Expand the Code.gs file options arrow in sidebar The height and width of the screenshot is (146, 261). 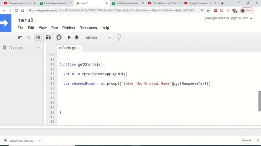point(38,48)
